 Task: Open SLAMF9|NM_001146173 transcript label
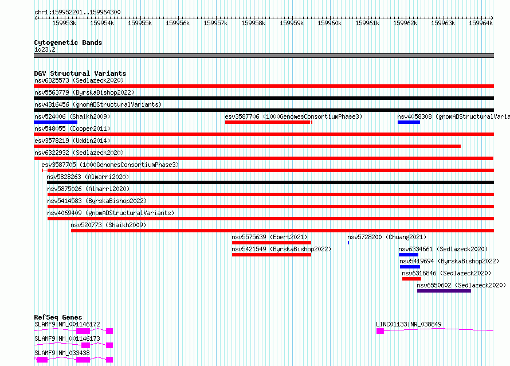pyautogui.click(x=67, y=338)
